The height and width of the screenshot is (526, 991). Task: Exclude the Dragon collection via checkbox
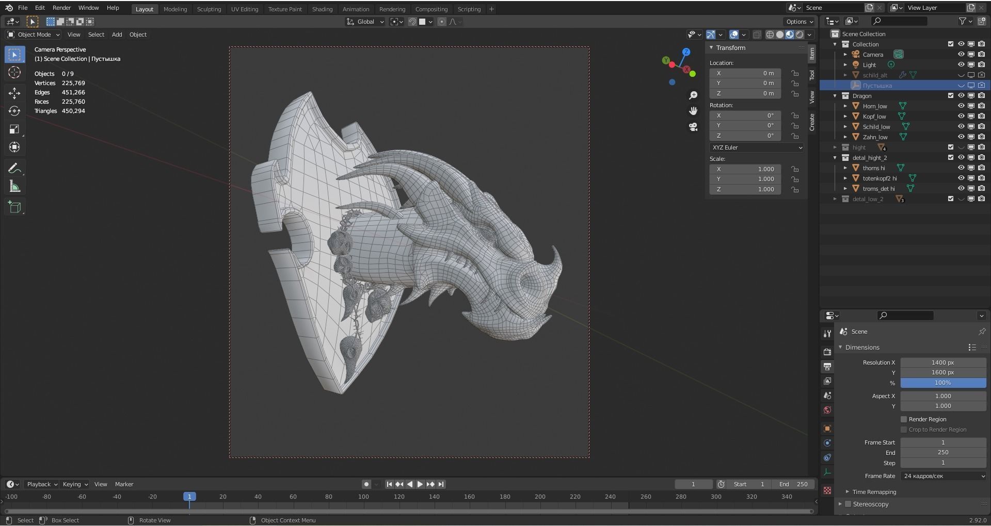tap(951, 95)
